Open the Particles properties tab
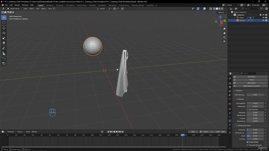 click(x=230, y=117)
